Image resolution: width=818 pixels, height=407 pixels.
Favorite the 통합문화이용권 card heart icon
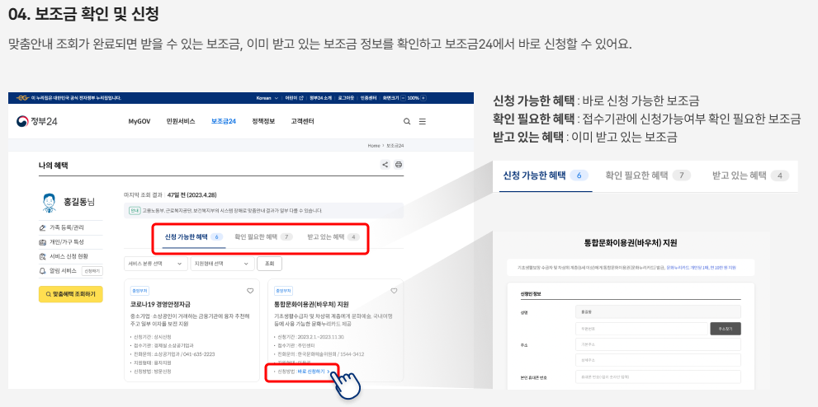[x=394, y=290]
